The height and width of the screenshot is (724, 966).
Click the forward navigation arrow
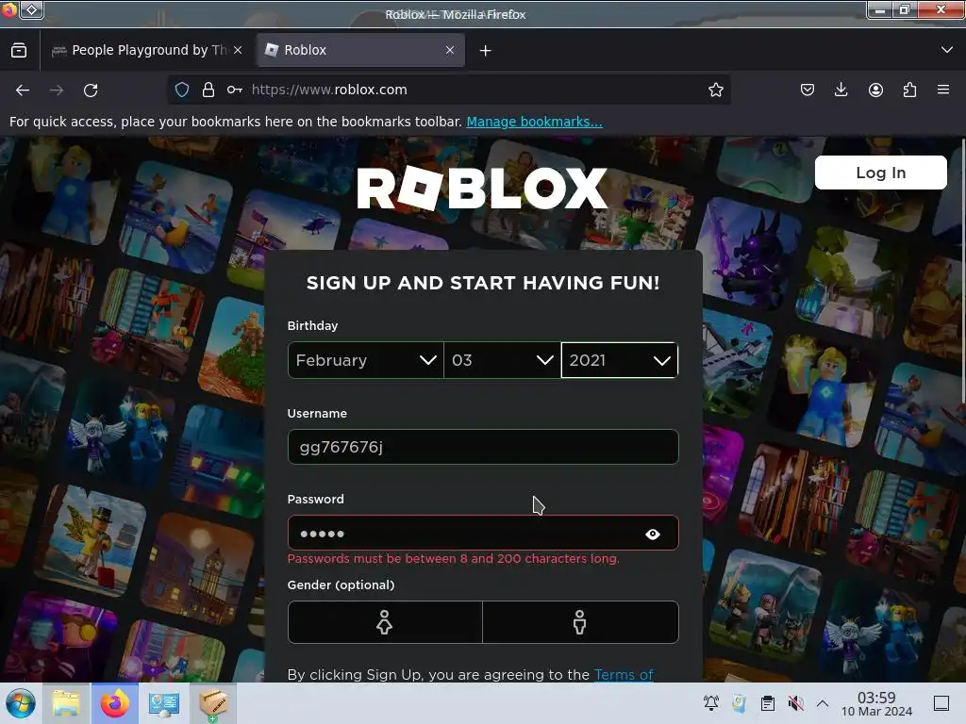pyautogui.click(x=57, y=90)
